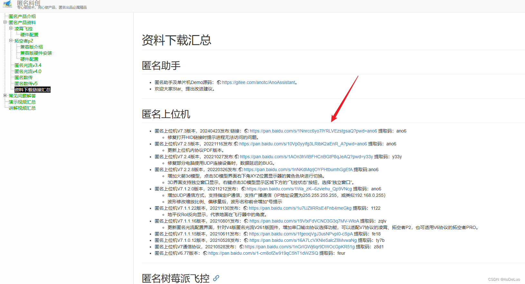Click the globe icon before the gitee link
The width and height of the screenshot is (525, 284).
click(219, 83)
